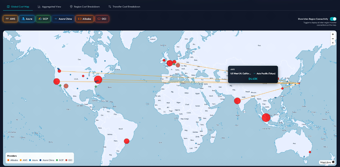Screen dimensions: 340x167
Task: Click the $4.43K value in the tooltip
Action: (x=253, y=79)
